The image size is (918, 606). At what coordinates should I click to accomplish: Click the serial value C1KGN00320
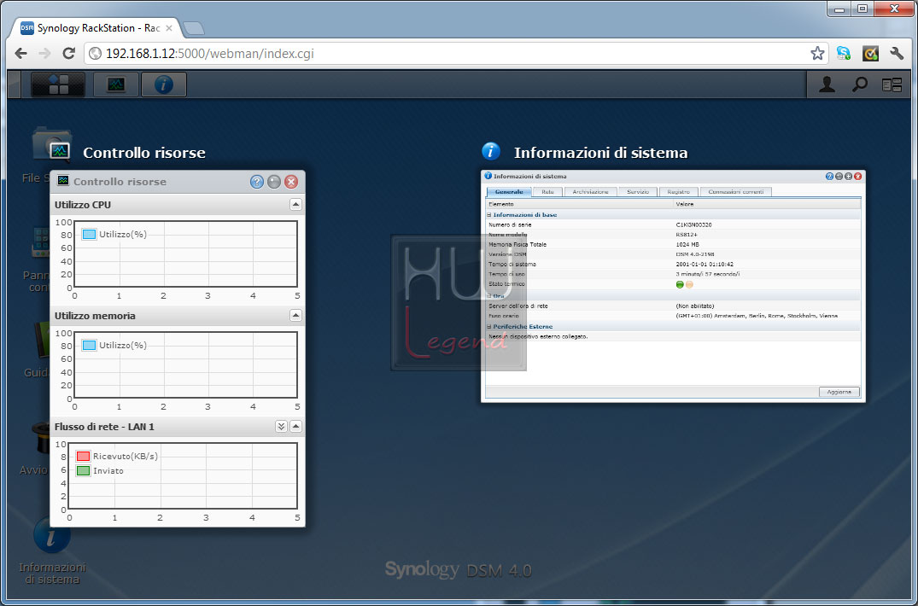click(693, 224)
